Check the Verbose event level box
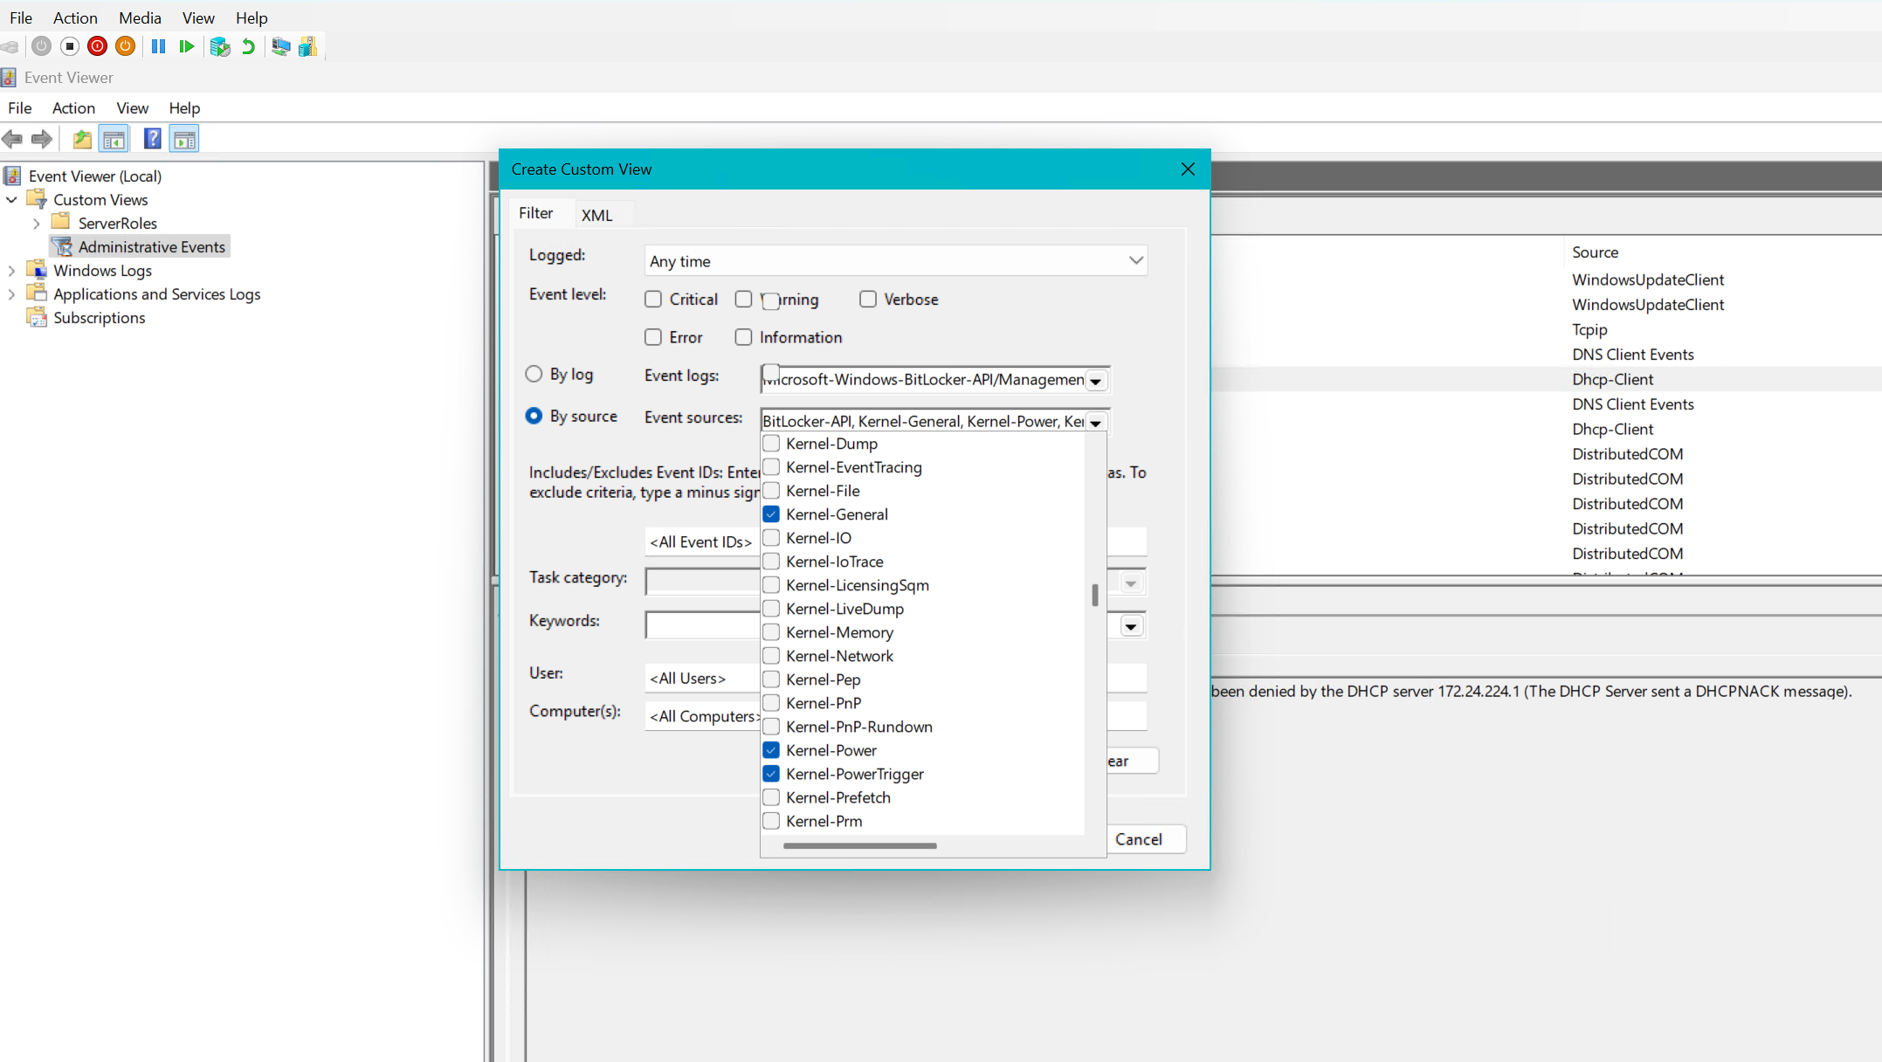The image size is (1882, 1062). 868,300
